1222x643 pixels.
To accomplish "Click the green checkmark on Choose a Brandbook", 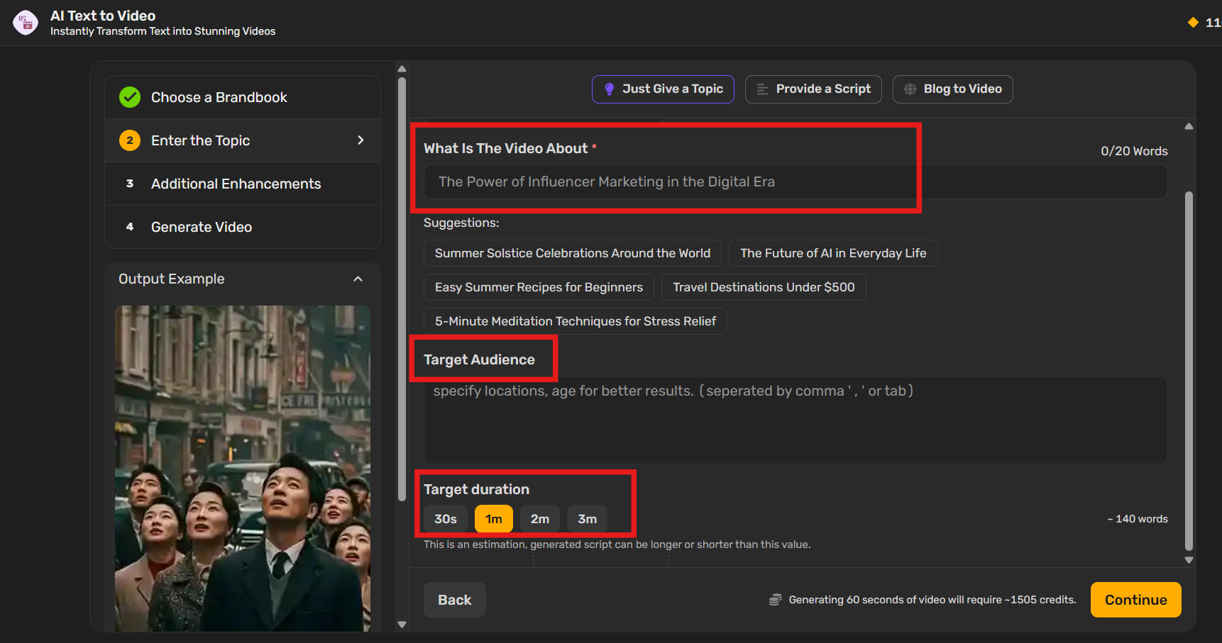I will coord(129,97).
